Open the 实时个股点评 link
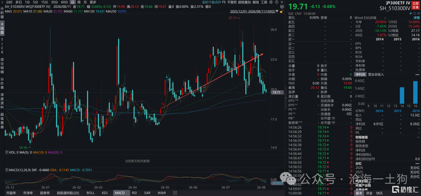This screenshot has height=196, width=421. (211, 2)
